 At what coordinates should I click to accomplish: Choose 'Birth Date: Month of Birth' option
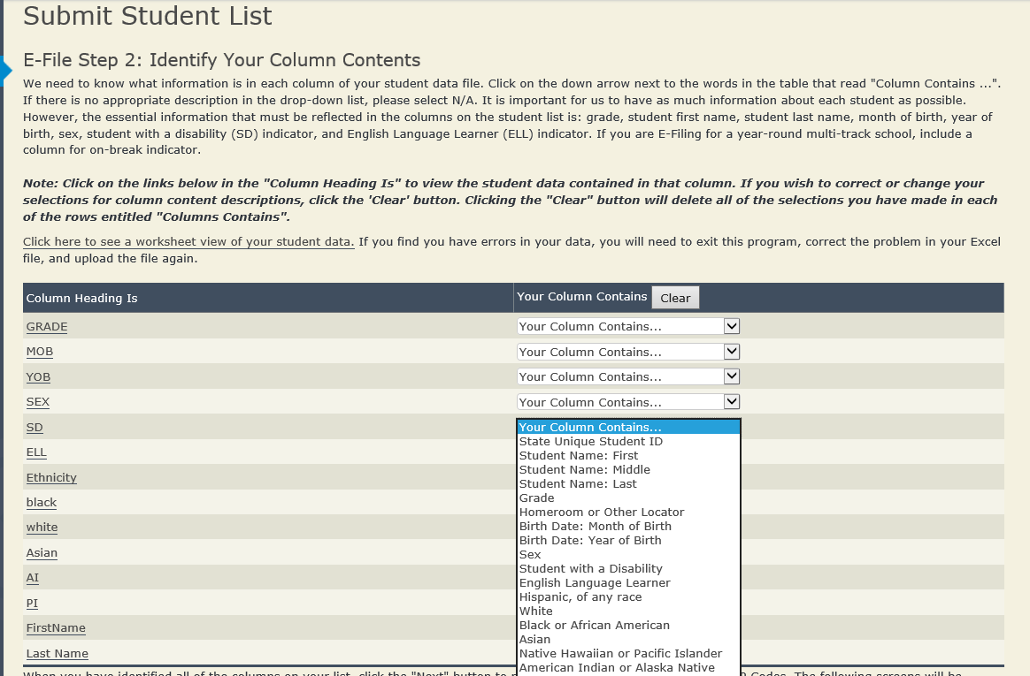[595, 527]
